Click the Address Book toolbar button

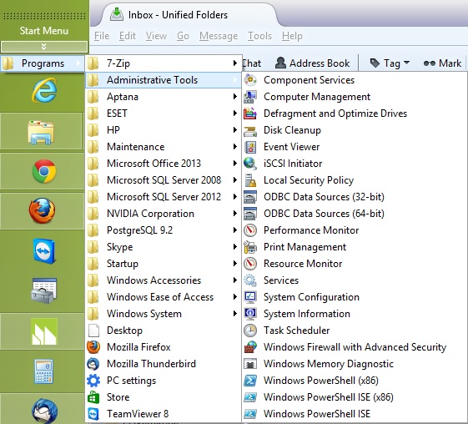tap(312, 63)
